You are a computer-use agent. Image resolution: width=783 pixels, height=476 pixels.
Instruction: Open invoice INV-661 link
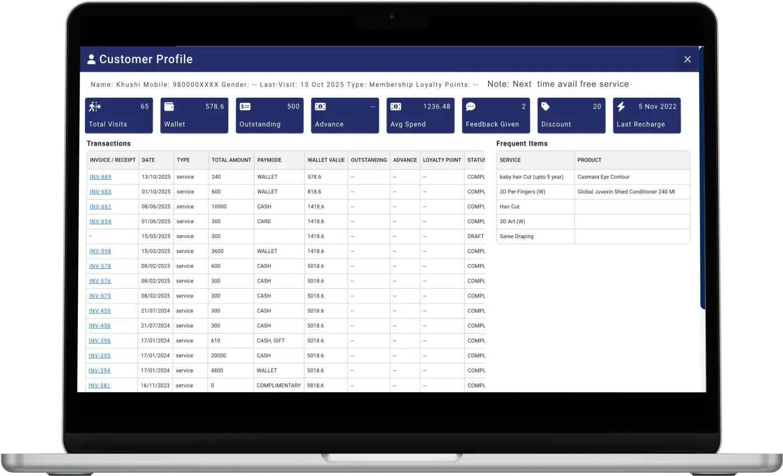coord(101,207)
